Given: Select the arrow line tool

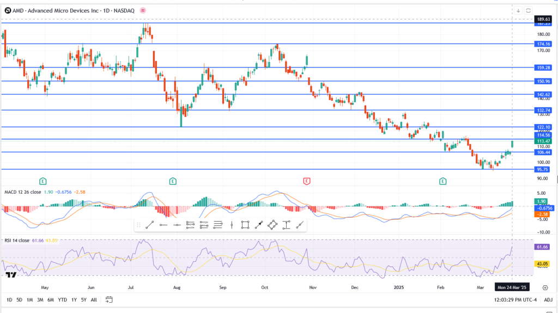Looking at the screenshot, I should pos(259,225).
